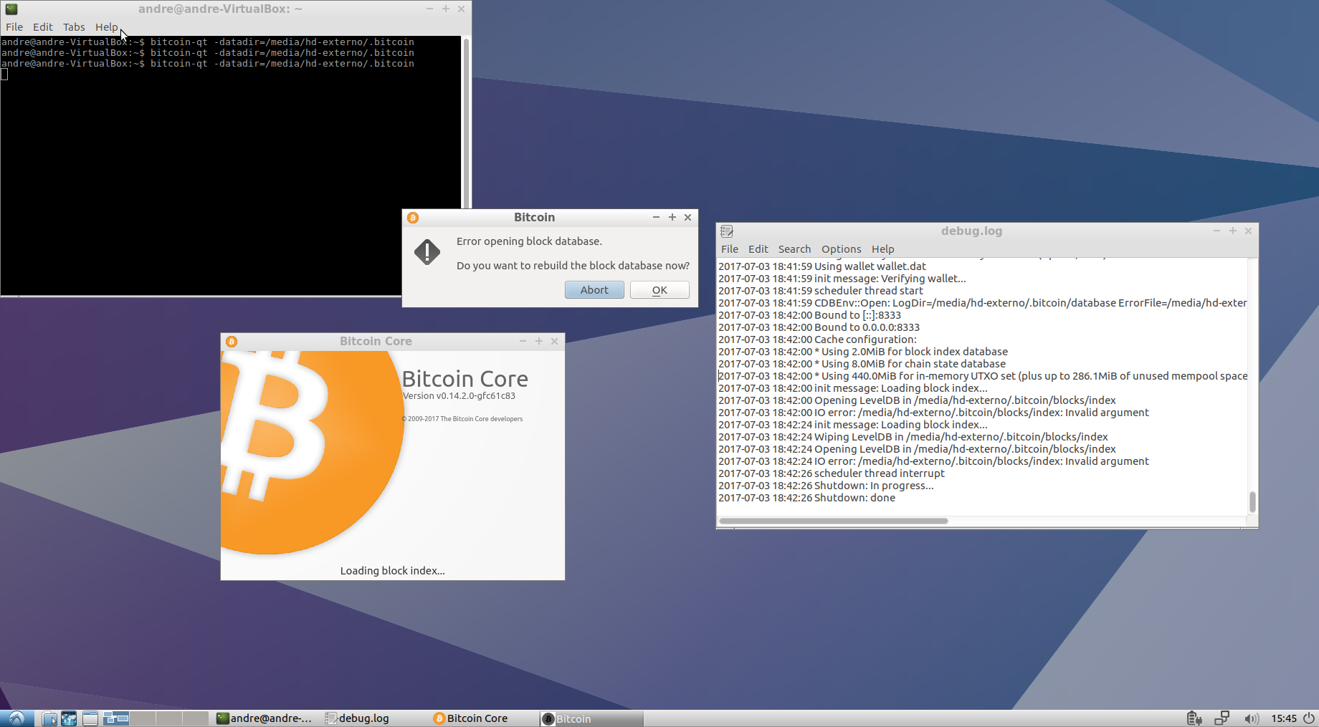Click log line 'Shutdown: done'
Screen dimensions: 1319x727
click(807, 498)
